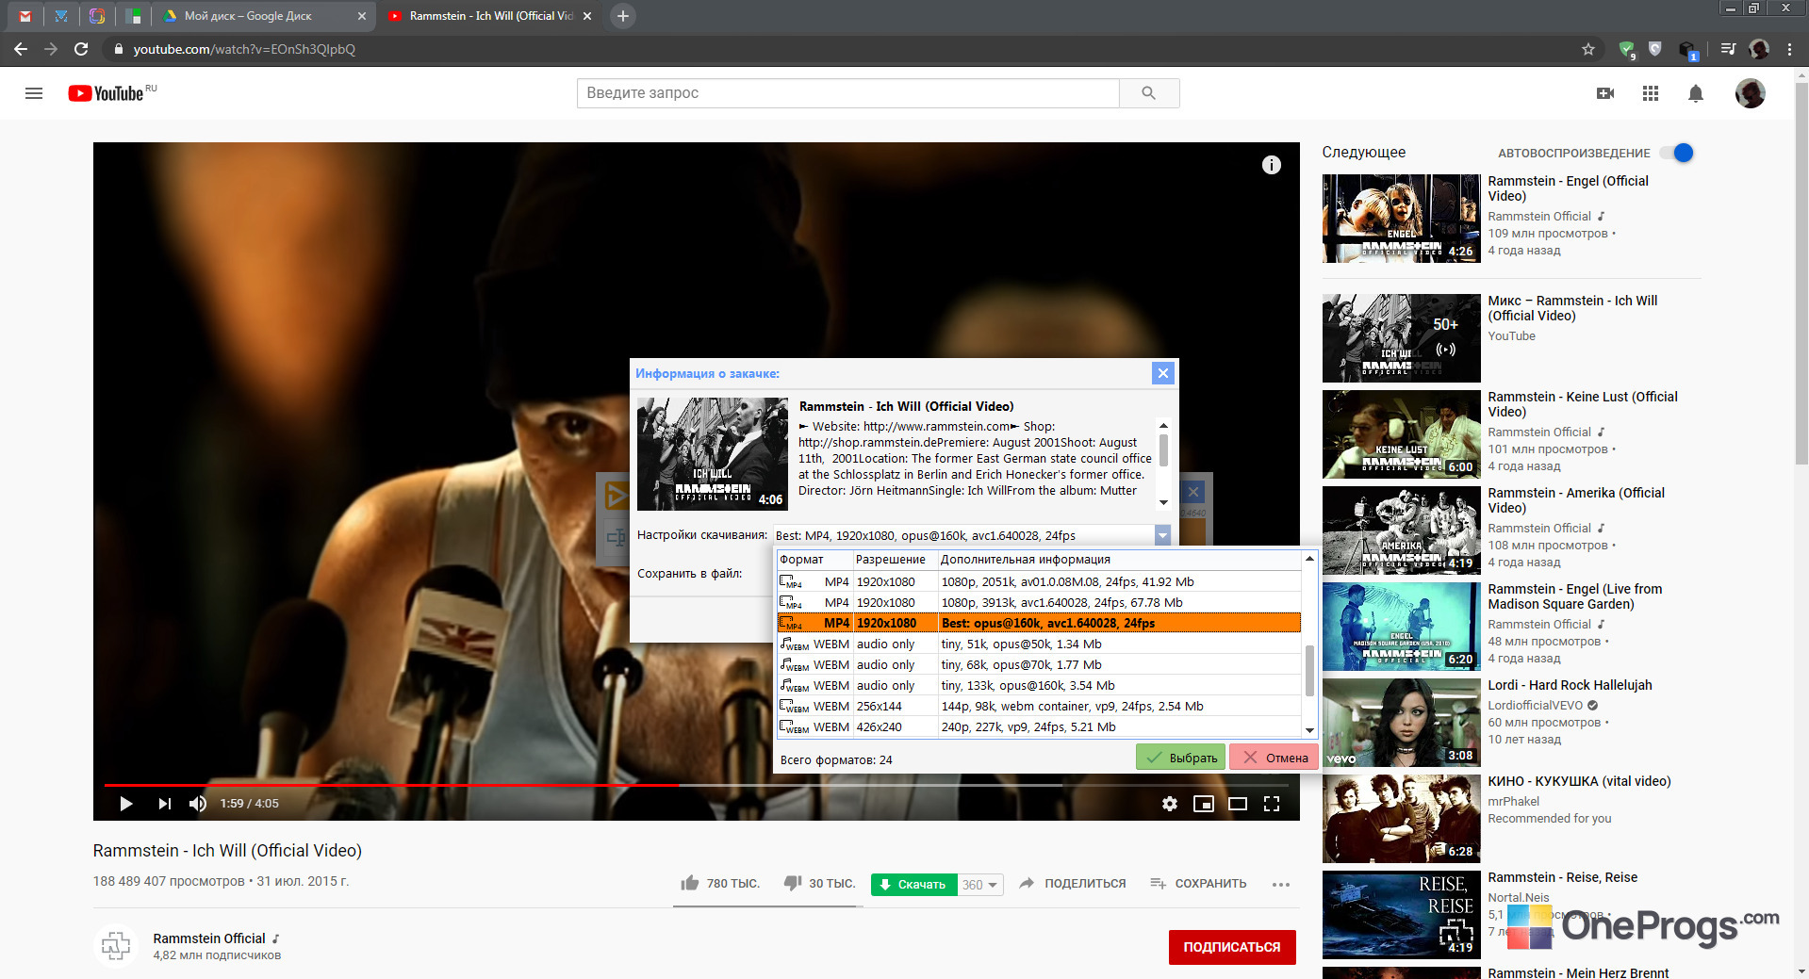This screenshot has width=1809, height=979.
Task: Go back in browser history
Action: [x=21, y=49]
